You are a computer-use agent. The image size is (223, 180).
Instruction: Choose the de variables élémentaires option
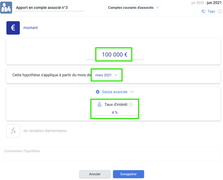coord(45,131)
